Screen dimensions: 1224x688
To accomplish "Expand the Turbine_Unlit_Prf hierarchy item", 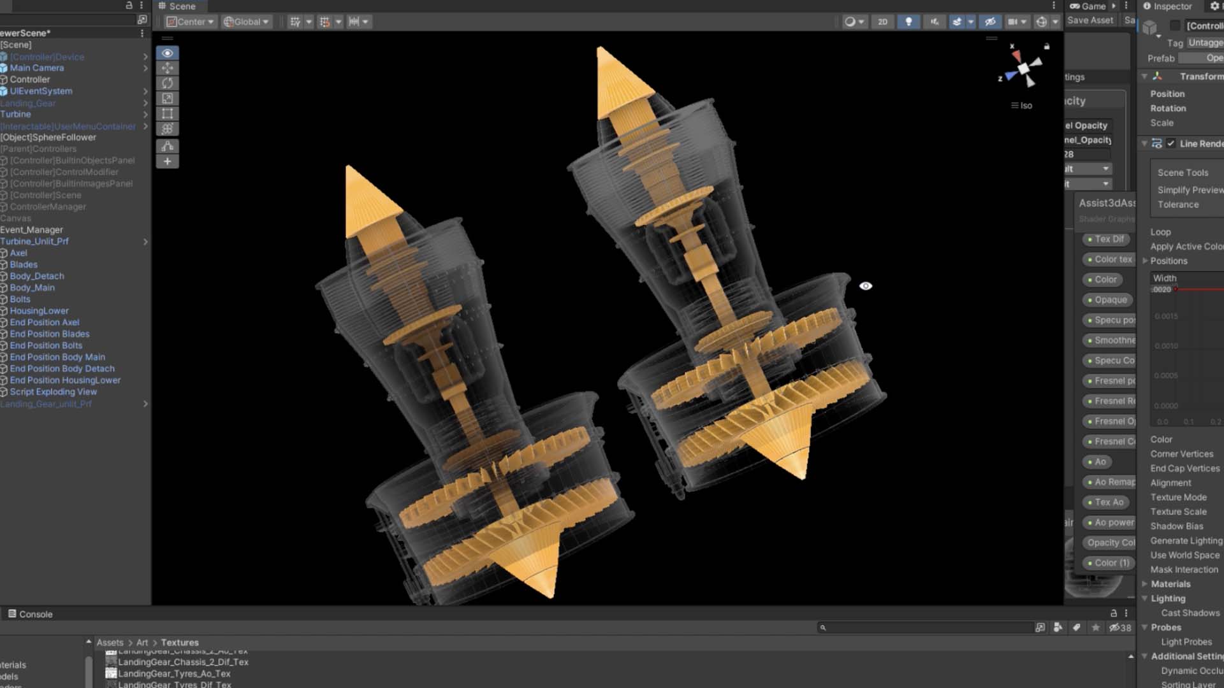I will point(145,241).
